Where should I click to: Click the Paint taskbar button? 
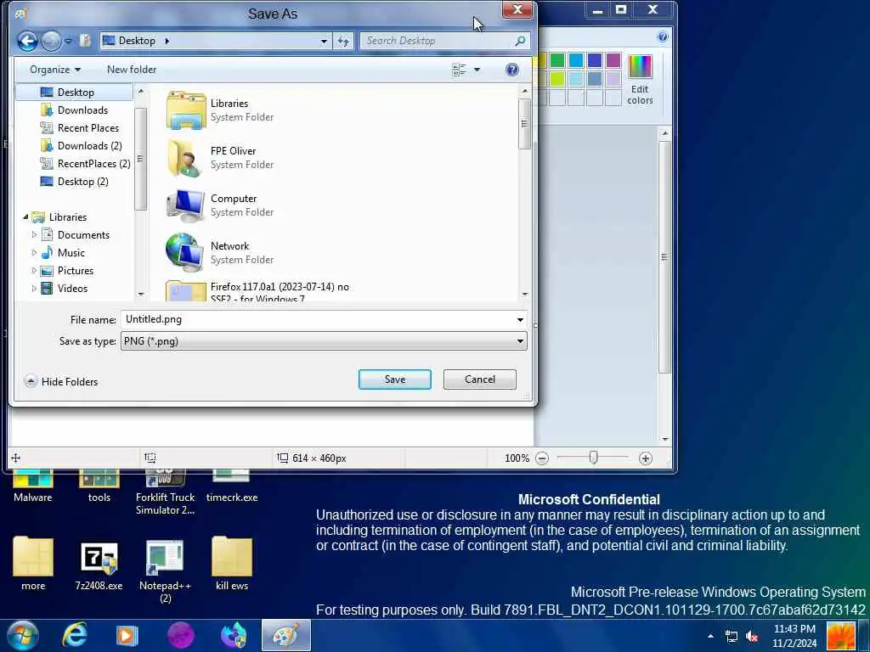click(286, 635)
